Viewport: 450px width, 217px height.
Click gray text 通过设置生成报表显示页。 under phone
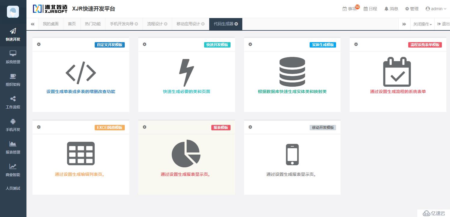click(x=292, y=174)
